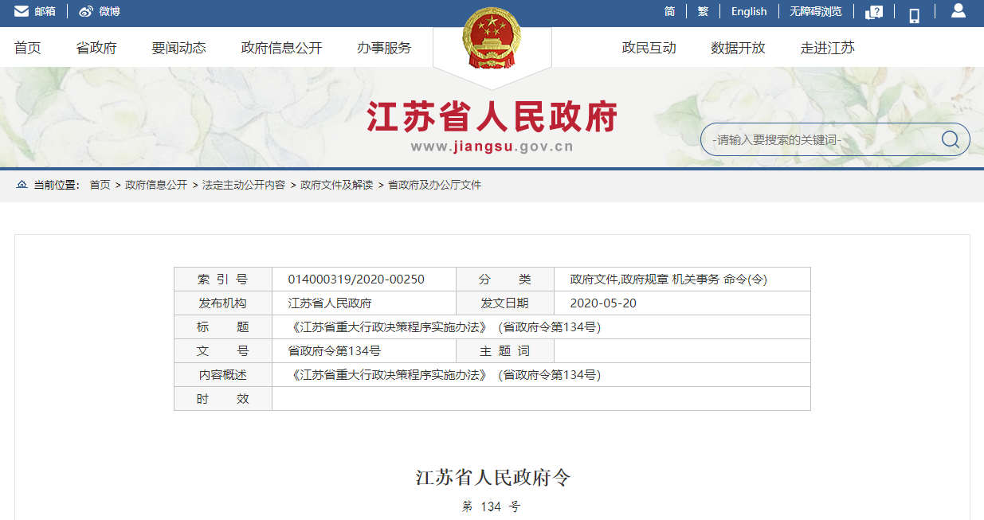Open the 走进江苏 menu
Image resolution: width=984 pixels, height=520 pixels.
(828, 48)
